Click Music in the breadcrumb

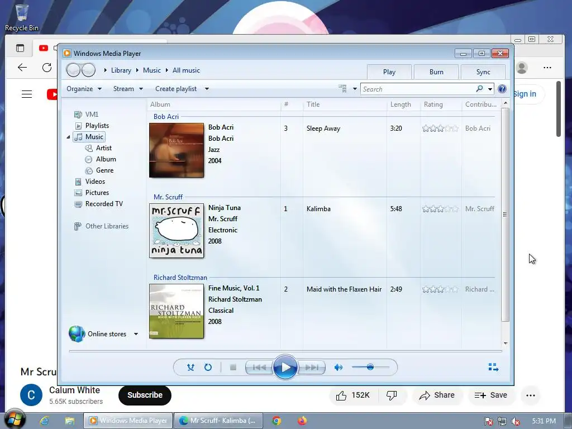pos(152,70)
